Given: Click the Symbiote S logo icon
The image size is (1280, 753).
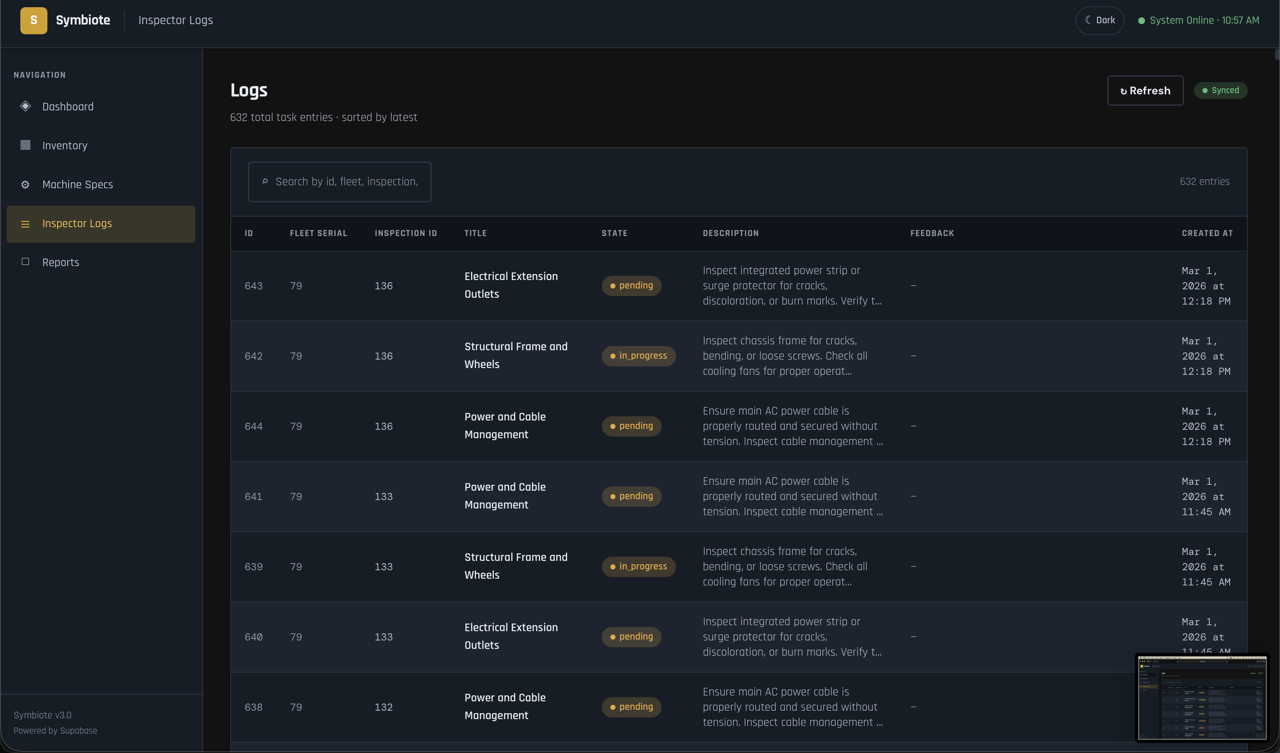Looking at the screenshot, I should [33, 20].
